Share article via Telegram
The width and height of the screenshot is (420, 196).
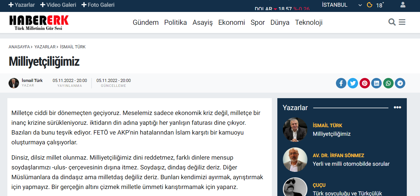(400, 83)
